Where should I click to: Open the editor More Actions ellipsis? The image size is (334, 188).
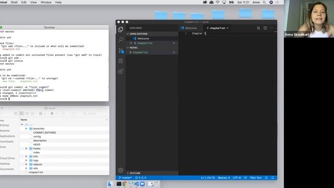pyautogui.click(x=272, y=28)
